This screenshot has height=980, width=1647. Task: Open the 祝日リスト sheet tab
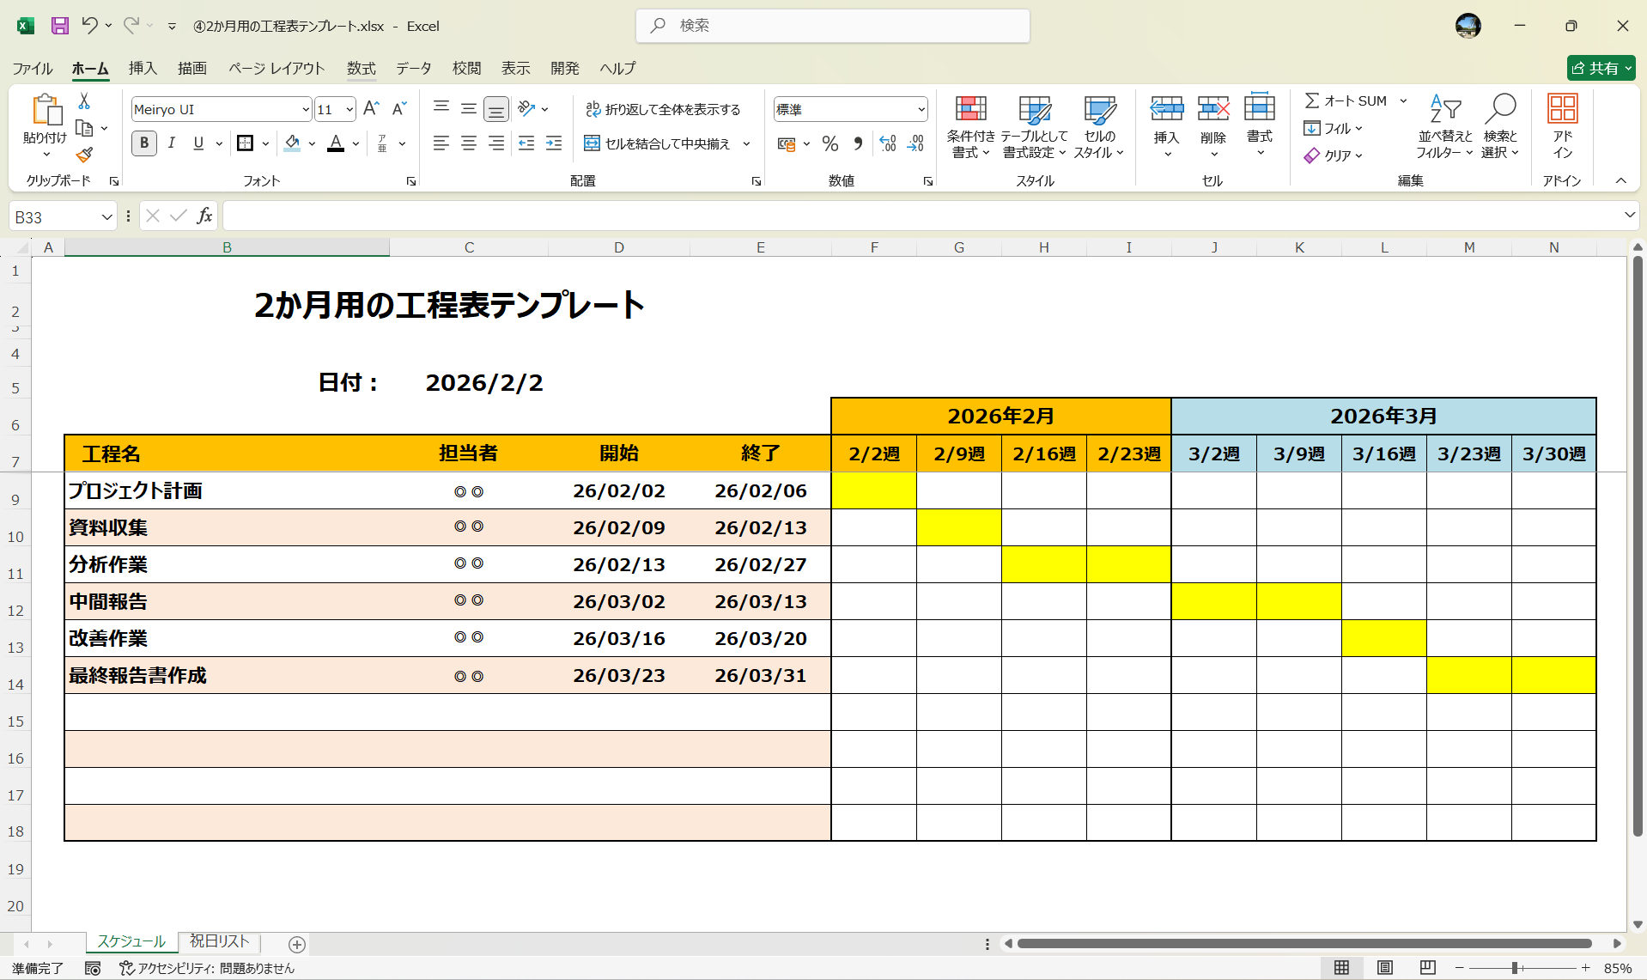[x=218, y=941]
